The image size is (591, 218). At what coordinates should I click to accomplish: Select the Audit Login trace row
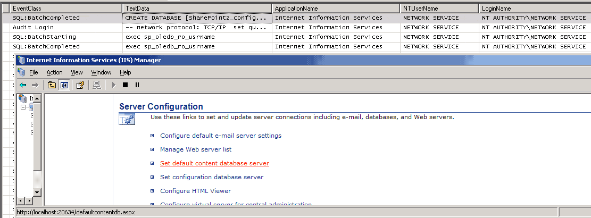[33, 28]
